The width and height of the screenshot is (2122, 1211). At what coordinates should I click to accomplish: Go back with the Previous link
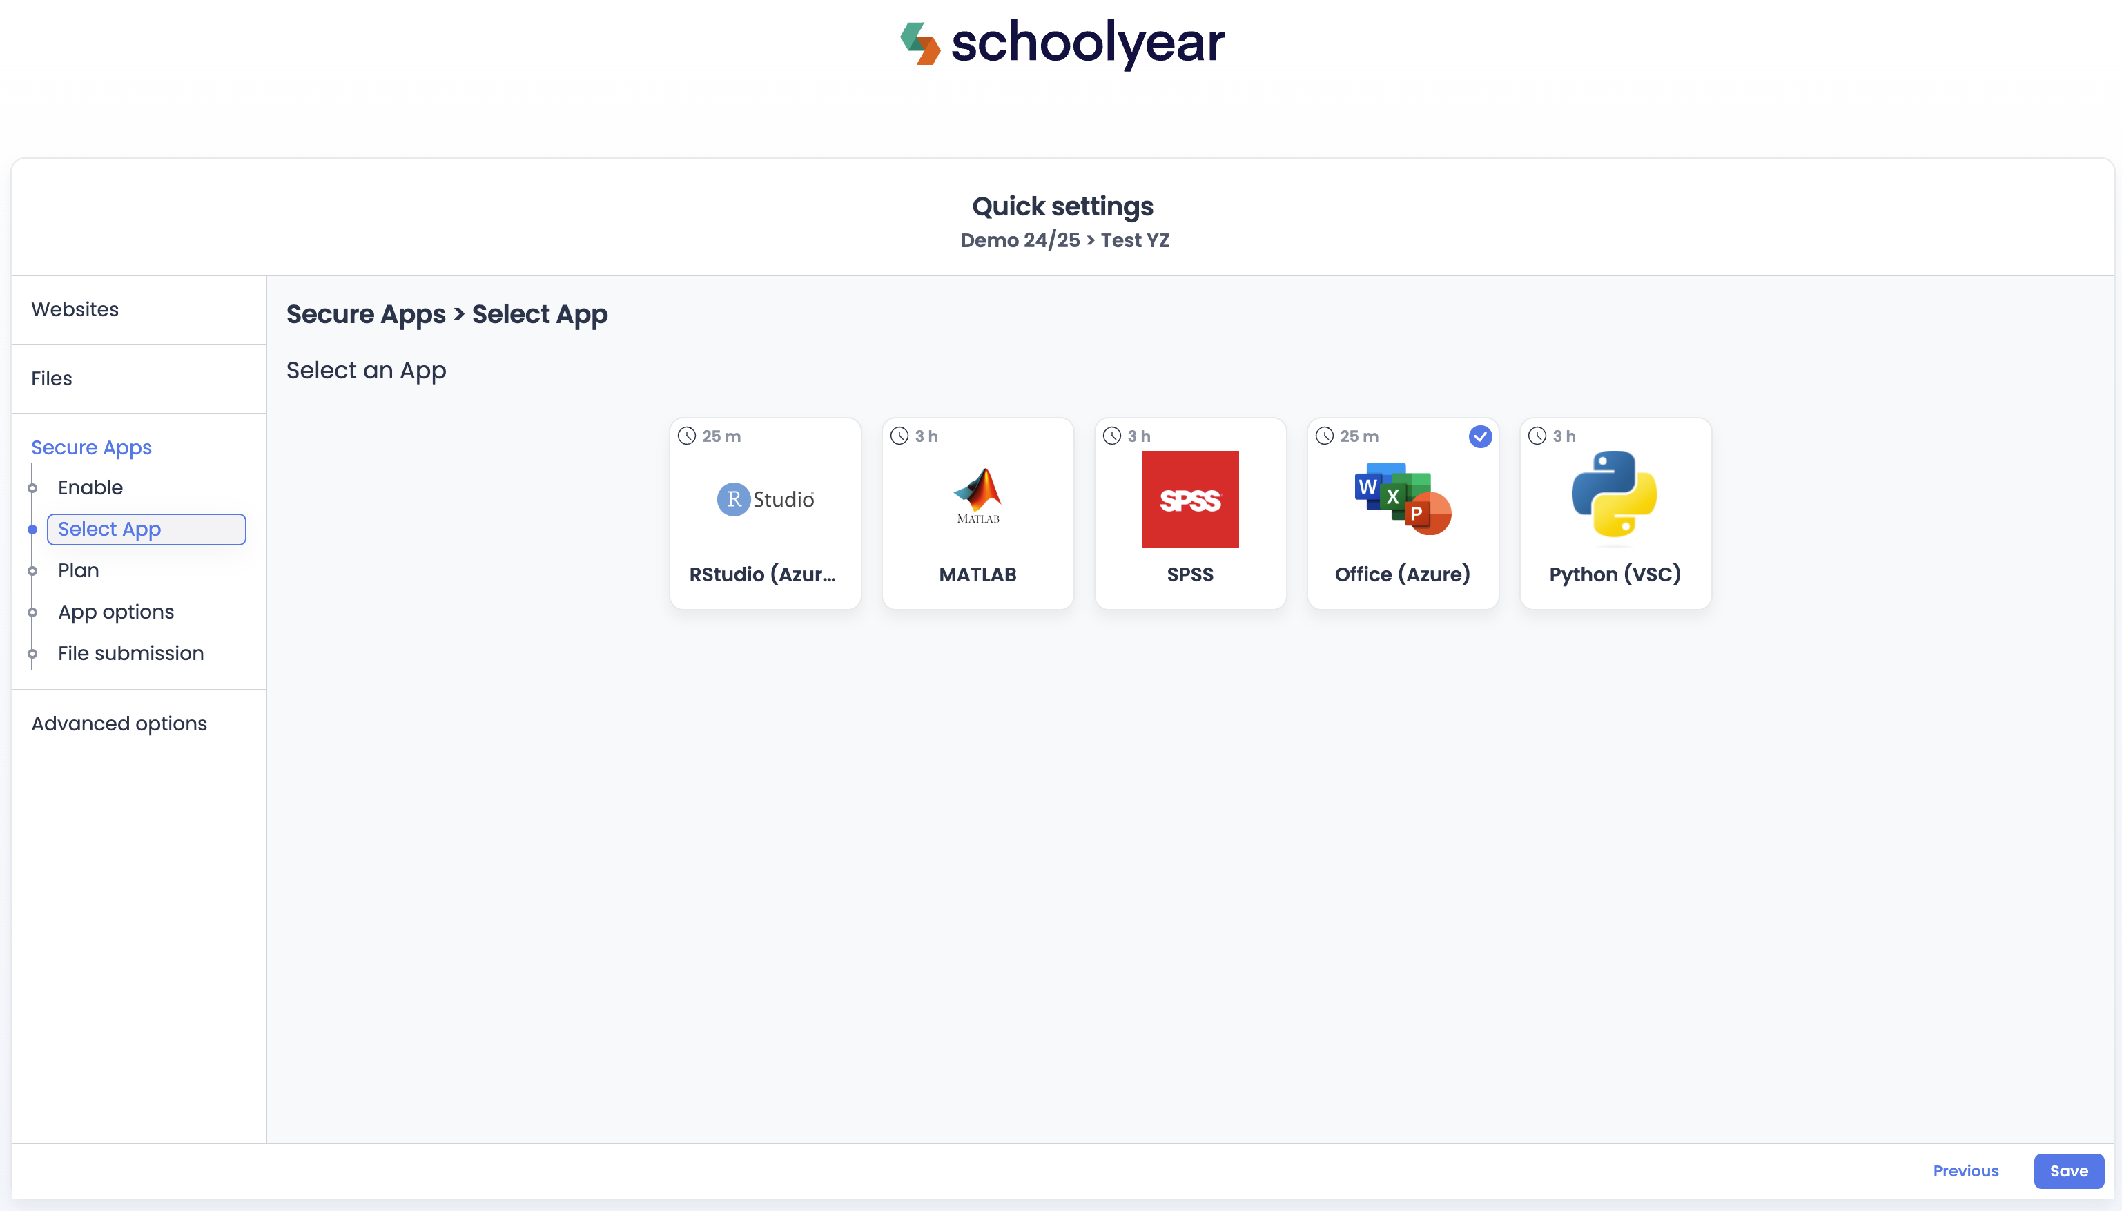(x=1966, y=1171)
